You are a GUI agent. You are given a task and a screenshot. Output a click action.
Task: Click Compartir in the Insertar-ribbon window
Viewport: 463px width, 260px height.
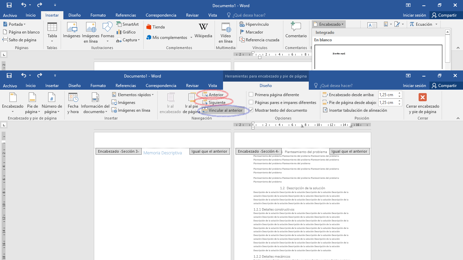pos(444,15)
